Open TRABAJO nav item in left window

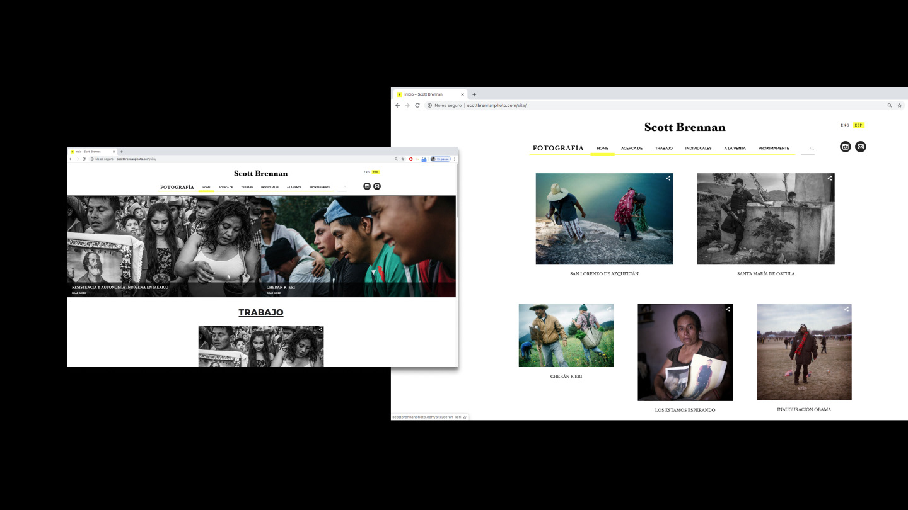[247, 187]
